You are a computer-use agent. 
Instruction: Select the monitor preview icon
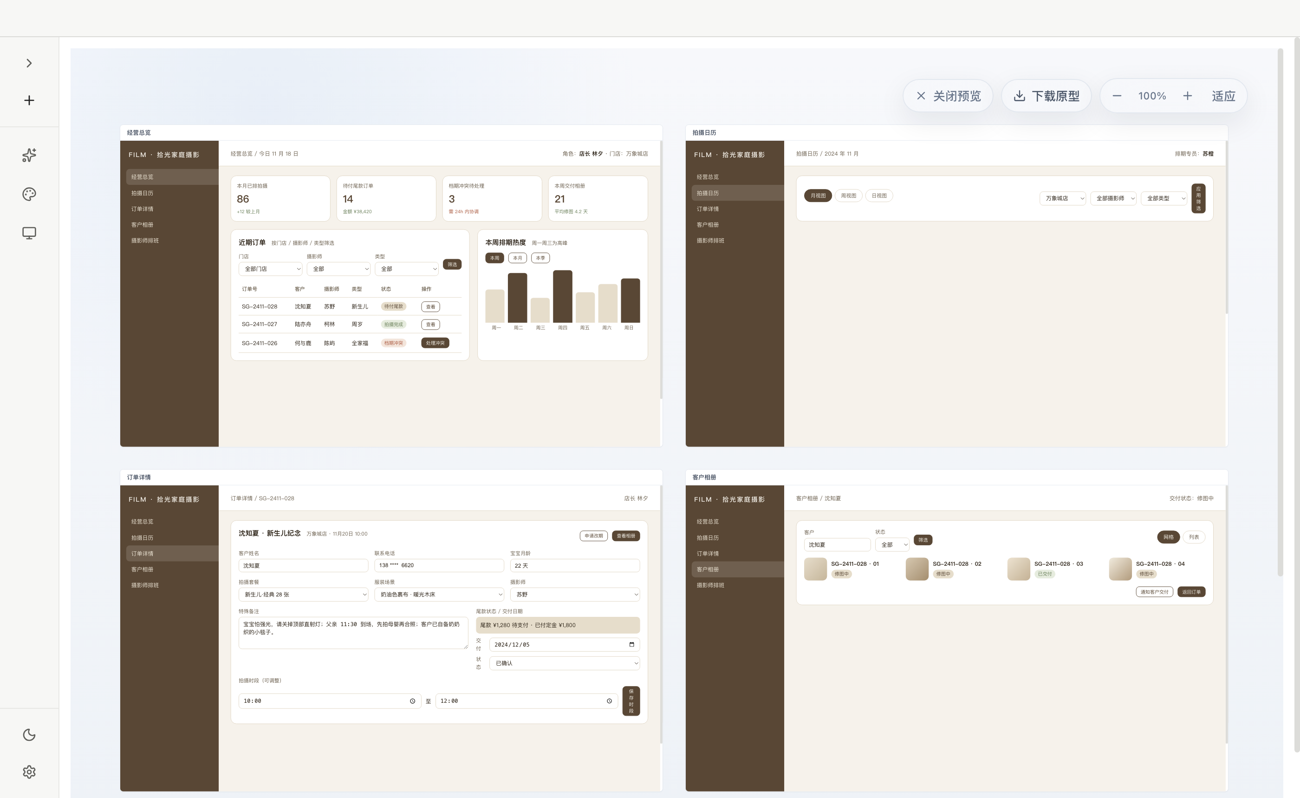tap(29, 233)
